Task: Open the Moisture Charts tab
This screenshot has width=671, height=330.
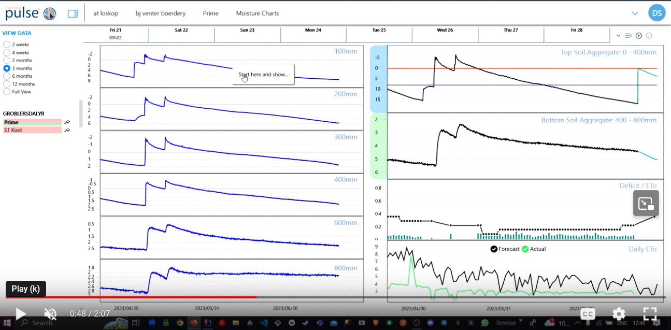Action: pos(258,13)
